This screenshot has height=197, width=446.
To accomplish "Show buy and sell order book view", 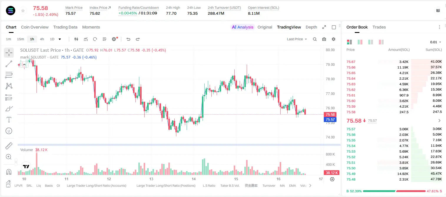I will (349, 42).
